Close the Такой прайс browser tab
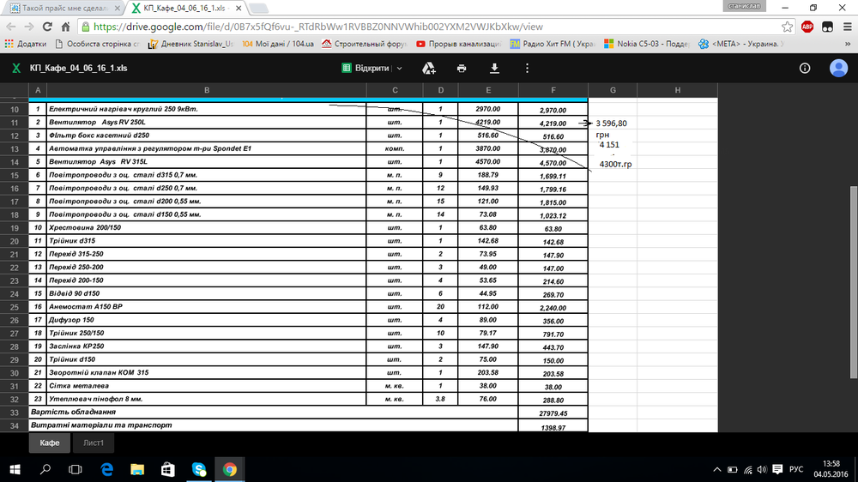This screenshot has width=858, height=482. coord(117,9)
